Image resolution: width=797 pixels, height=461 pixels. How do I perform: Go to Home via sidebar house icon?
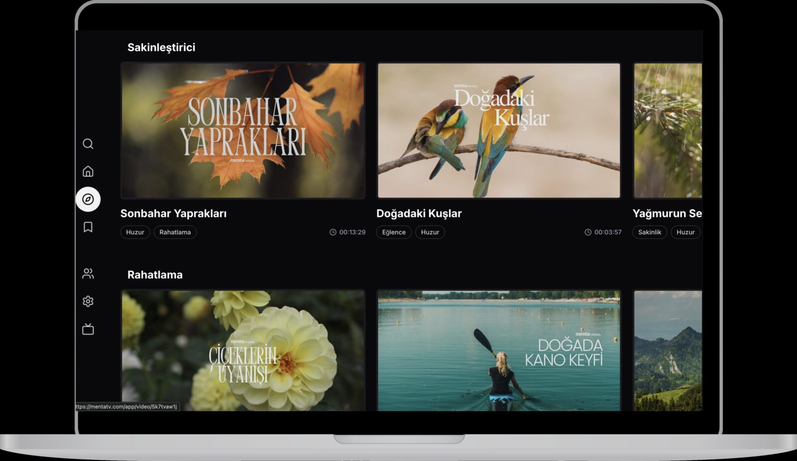[88, 172]
